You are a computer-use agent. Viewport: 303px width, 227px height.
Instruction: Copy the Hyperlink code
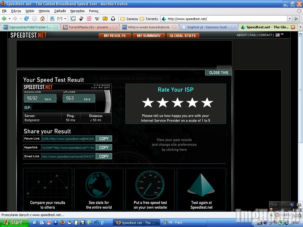click(x=104, y=147)
